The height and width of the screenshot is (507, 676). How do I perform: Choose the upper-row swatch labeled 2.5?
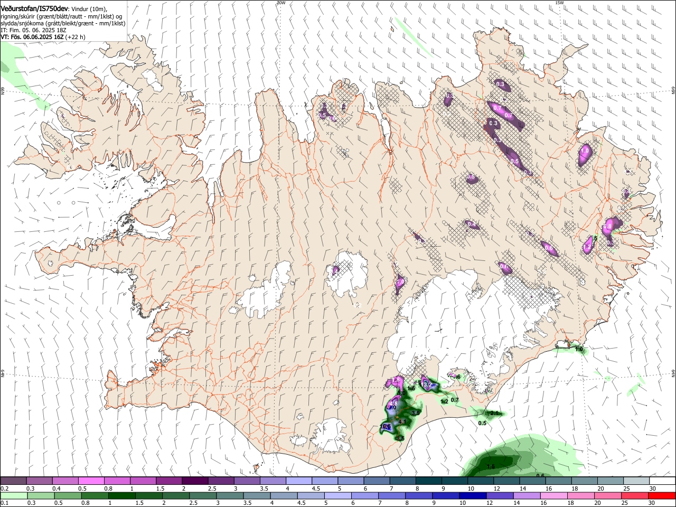(221, 481)
